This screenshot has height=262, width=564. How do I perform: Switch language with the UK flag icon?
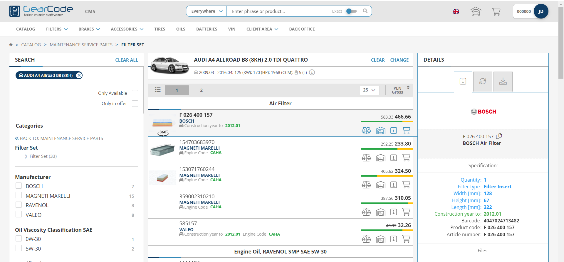[x=456, y=11]
